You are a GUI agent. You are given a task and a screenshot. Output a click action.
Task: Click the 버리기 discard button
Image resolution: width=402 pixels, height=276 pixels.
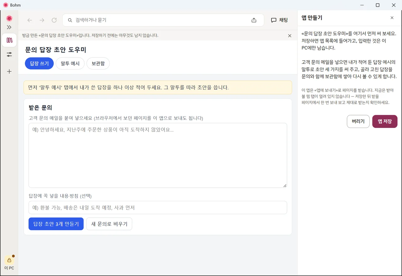pos(358,121)
